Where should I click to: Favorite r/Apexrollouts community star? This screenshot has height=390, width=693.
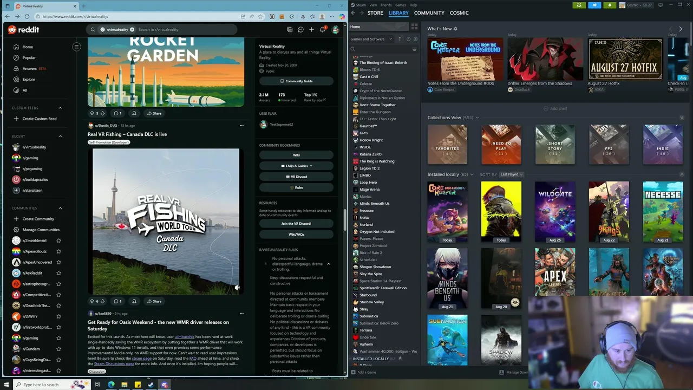pos(58,251)
